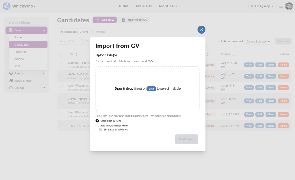Uncheck the Close after queuing option
The height and width of the screenshot is (180, 295).
[97, 121]
